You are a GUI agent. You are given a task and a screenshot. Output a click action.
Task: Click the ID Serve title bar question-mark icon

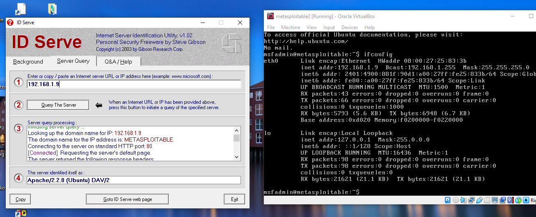10,23
